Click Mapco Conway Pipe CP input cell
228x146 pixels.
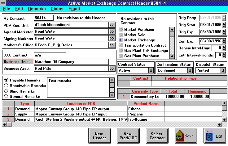point(81,114)
